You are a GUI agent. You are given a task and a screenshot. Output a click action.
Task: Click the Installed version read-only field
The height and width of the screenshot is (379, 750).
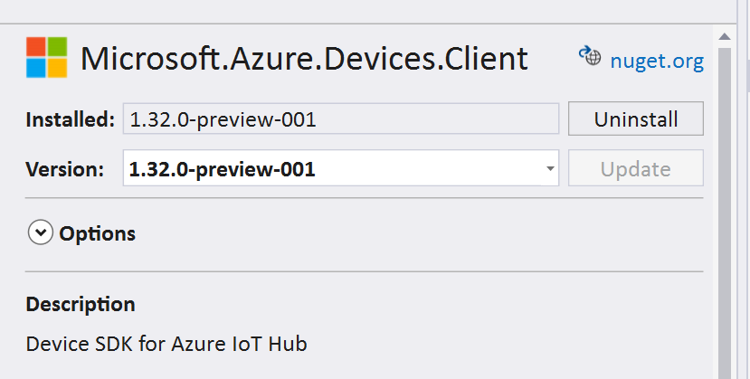[x=340, y=118]
